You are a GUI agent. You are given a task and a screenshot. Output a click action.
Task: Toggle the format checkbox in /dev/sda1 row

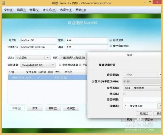66,77
